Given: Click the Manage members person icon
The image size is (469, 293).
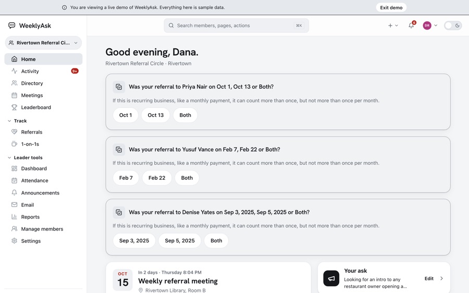Looking at the screenshot, I should [14, 229].
